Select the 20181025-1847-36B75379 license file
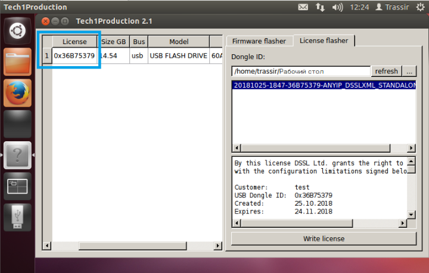 point(324,85)
